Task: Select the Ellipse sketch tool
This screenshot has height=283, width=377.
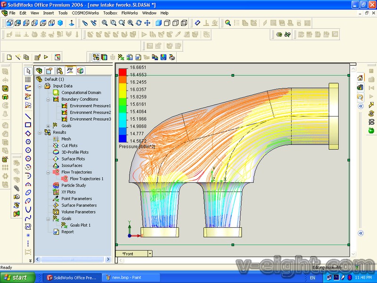Action: coord(28,192)
